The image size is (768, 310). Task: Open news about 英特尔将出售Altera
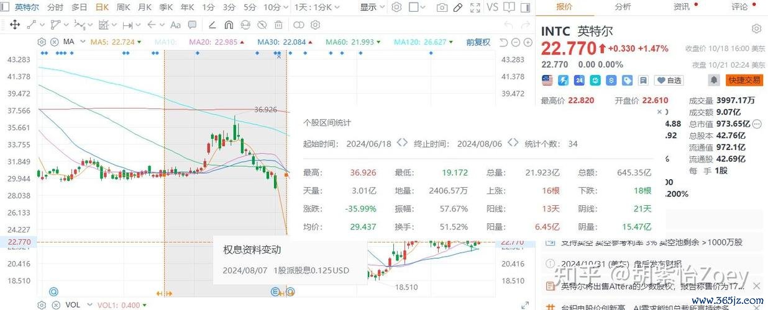pos(652,286)
